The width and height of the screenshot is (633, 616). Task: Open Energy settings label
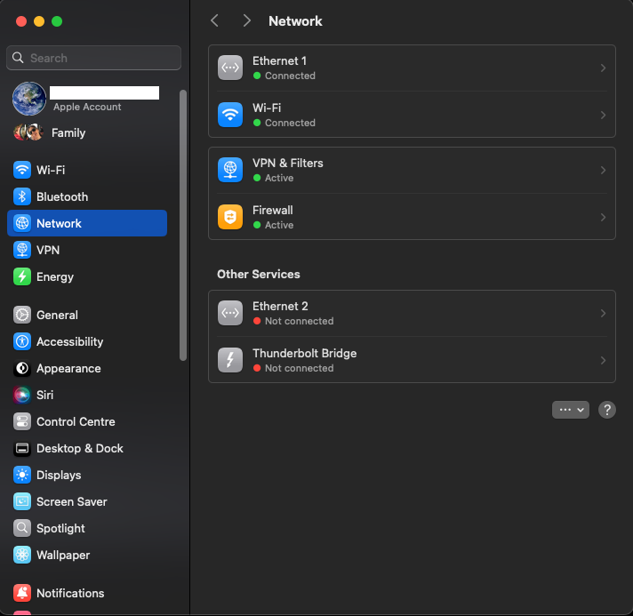[x=55, y=277]
